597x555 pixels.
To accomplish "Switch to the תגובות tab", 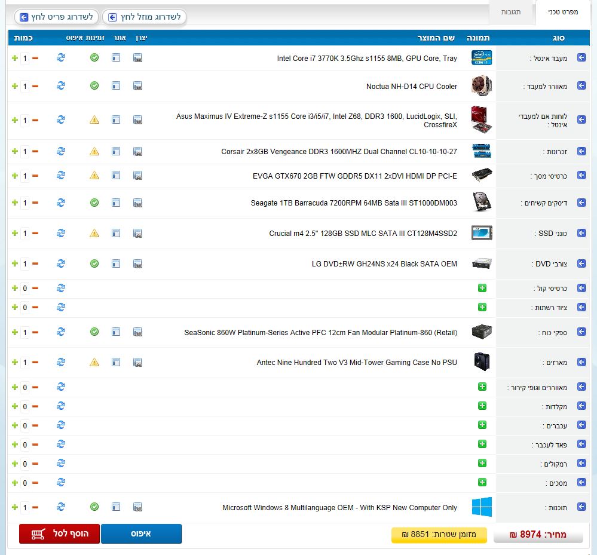I will coord(510,12).
